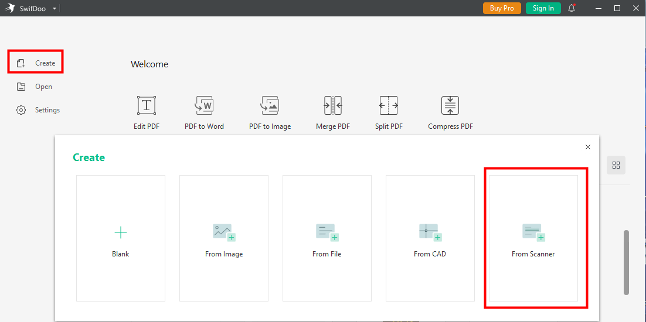
Task: Click the Buy Pro button
Action: click(502, 8)
